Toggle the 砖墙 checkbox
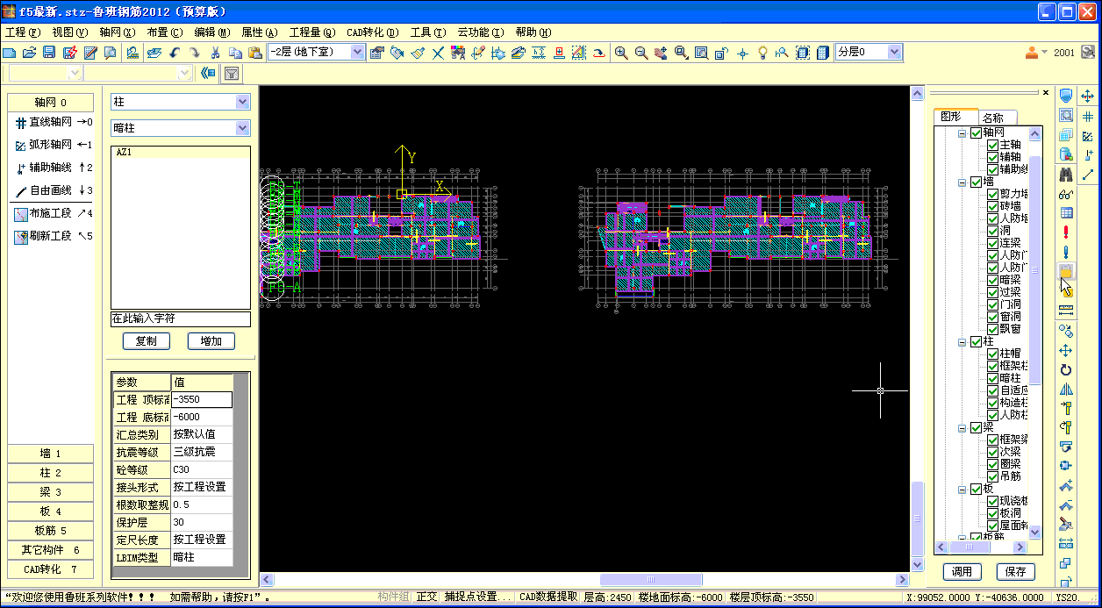The width and height of the screenshot is (1102, 608). tap(993, 206)
